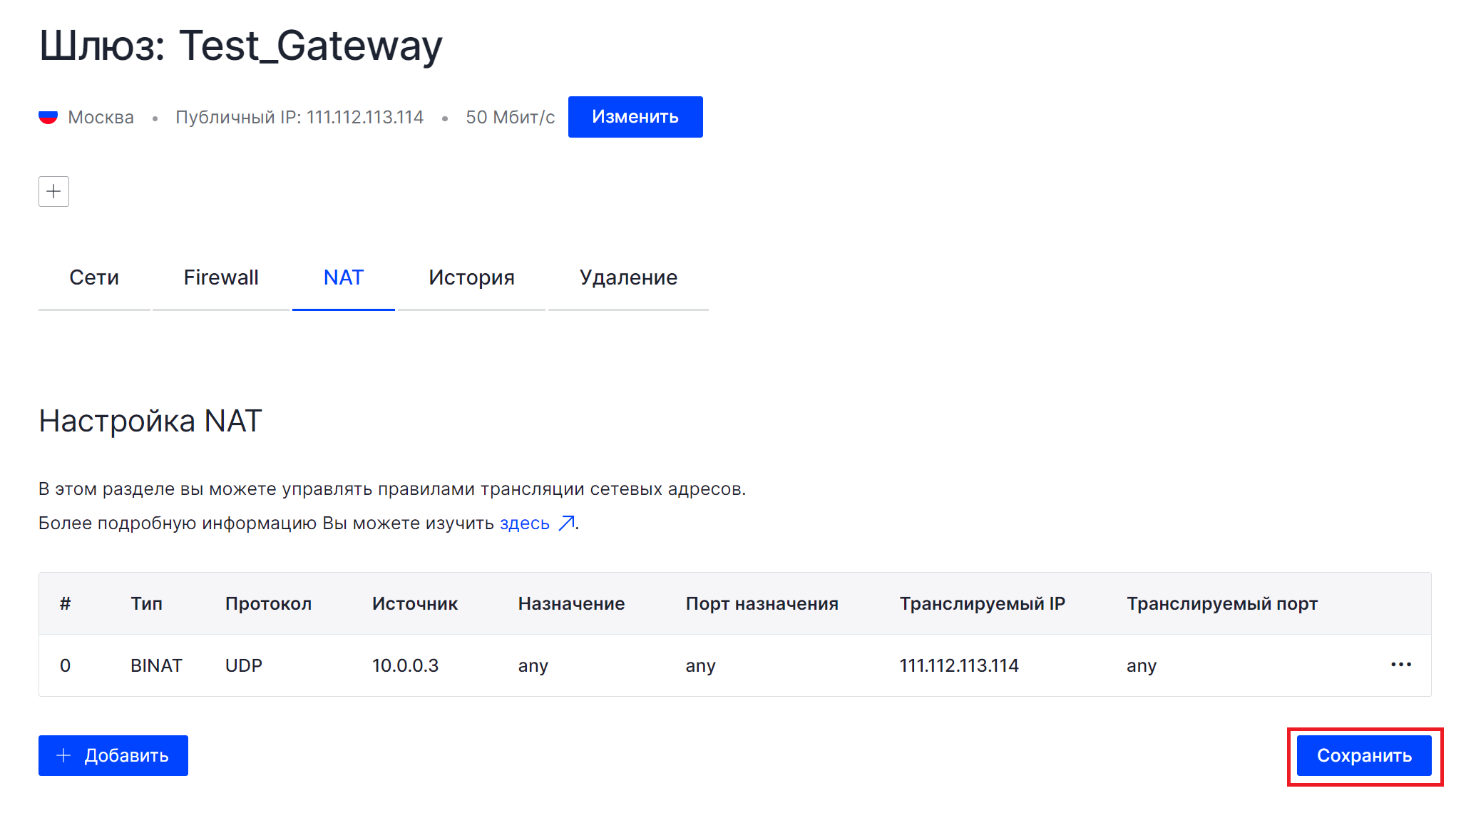Screen dimensions: 1476x823
Task: Click the Тип column header
Action: pyautogui.click(x=146, y=603)
